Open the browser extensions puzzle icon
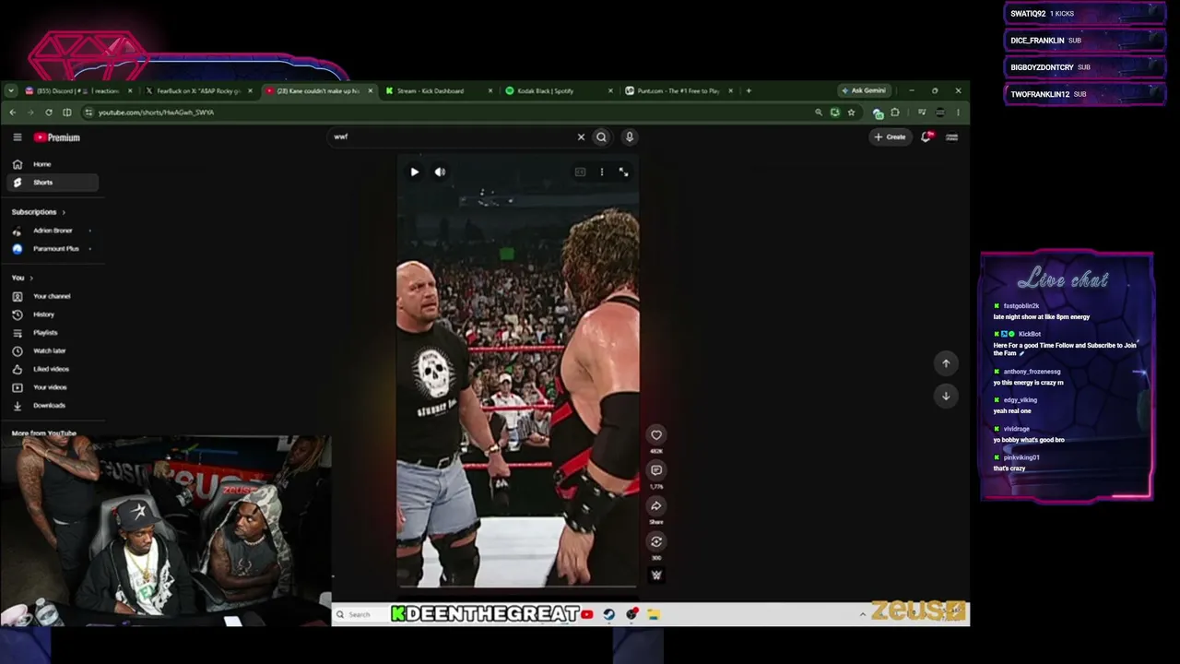This screenshot has width=1180, height=664. pos(894,113)
